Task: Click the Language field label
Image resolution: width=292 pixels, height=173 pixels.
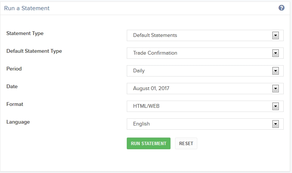Action: coord(18,122)
